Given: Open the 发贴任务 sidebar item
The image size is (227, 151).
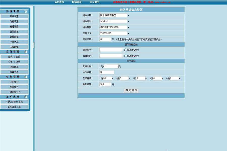Looking at the screenshot, I should pyautogui.click(x=14, y=87).
